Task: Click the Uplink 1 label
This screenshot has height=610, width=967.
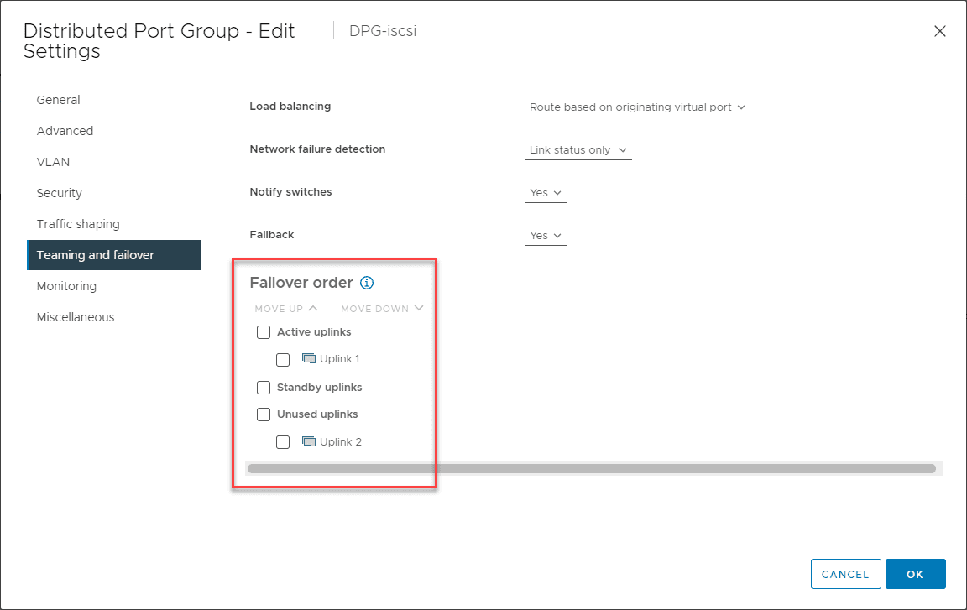Action: pos(340,358)
